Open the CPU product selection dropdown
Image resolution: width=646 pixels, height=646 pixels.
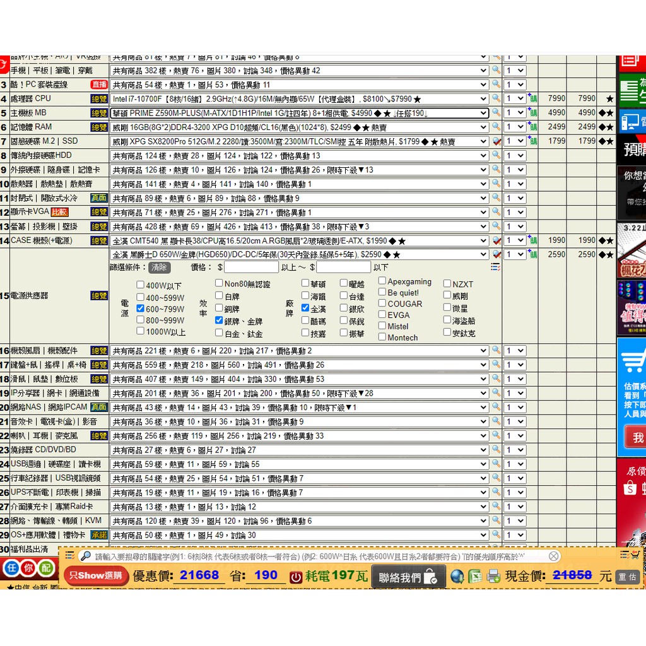(x=299, y=99)
